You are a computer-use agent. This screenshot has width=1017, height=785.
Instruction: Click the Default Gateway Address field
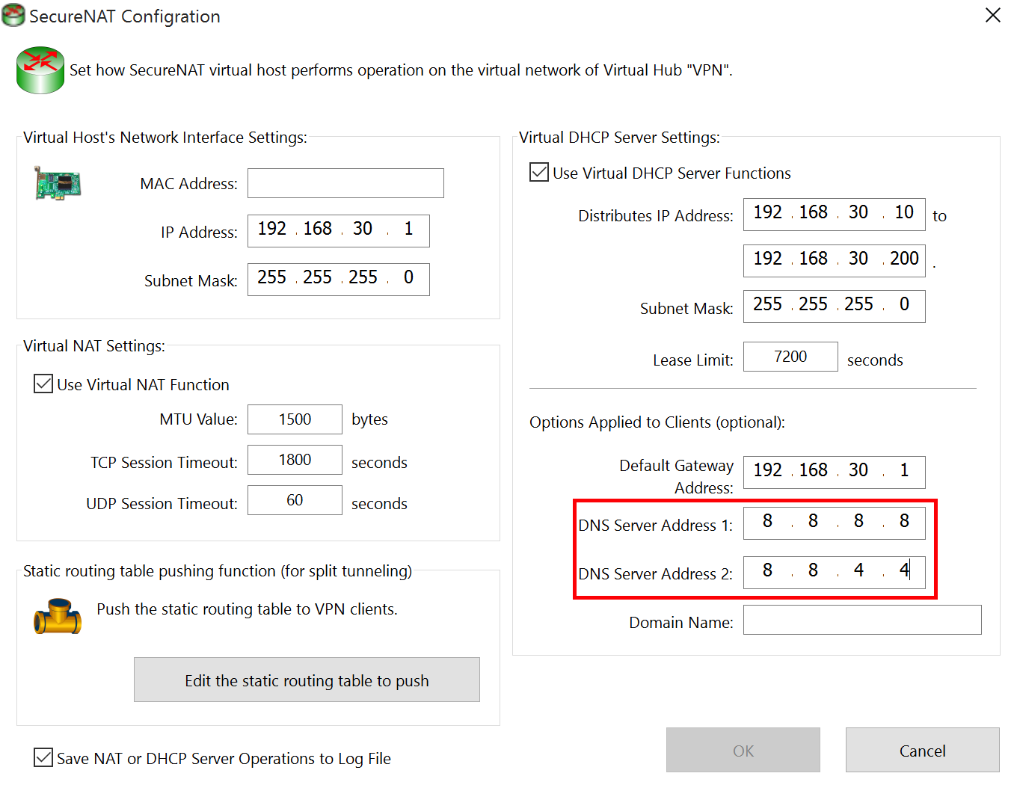point(834,472)
